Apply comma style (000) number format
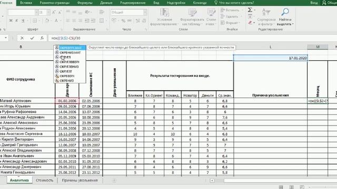 click(130, 20)
